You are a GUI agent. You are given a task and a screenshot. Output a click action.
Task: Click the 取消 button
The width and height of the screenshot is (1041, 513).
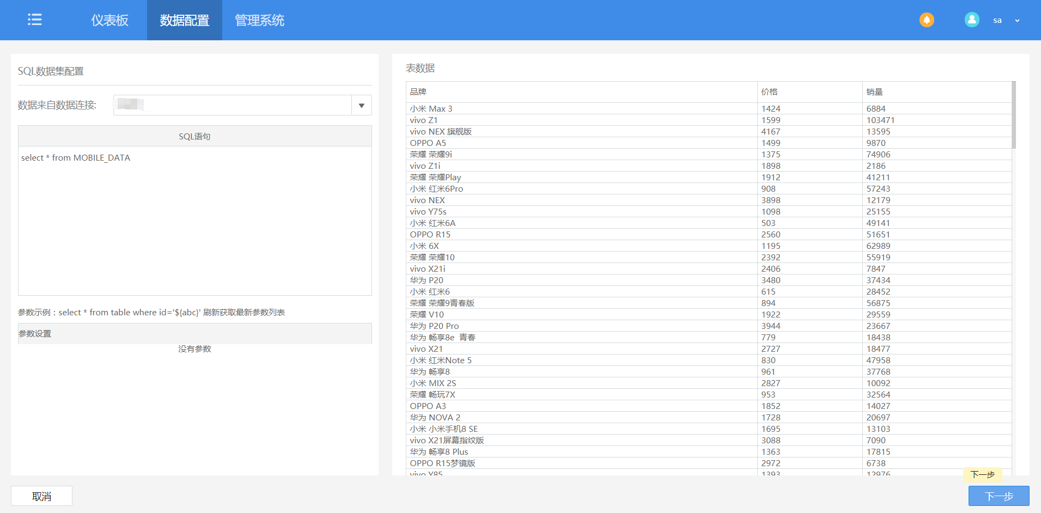[42, 496]
